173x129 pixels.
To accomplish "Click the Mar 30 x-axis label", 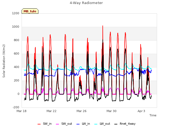I will coord(111,111).
